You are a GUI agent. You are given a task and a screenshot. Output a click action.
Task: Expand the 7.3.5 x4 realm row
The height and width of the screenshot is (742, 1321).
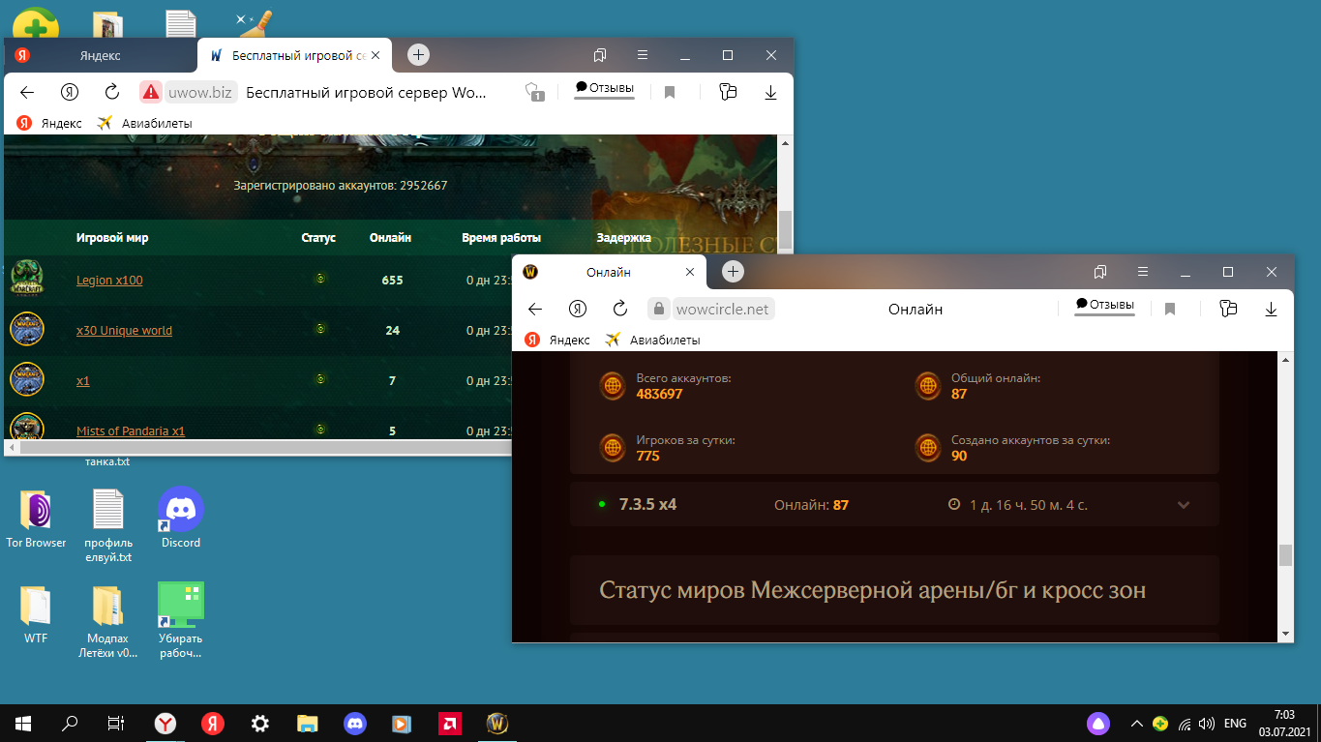pyautogui.click(x=1183, y=505)
